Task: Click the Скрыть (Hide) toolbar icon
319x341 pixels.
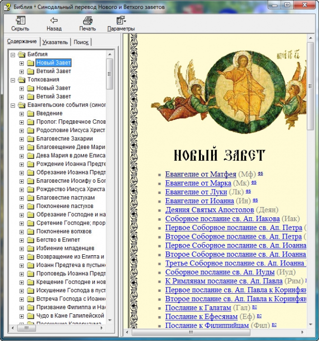Action: 20,20
